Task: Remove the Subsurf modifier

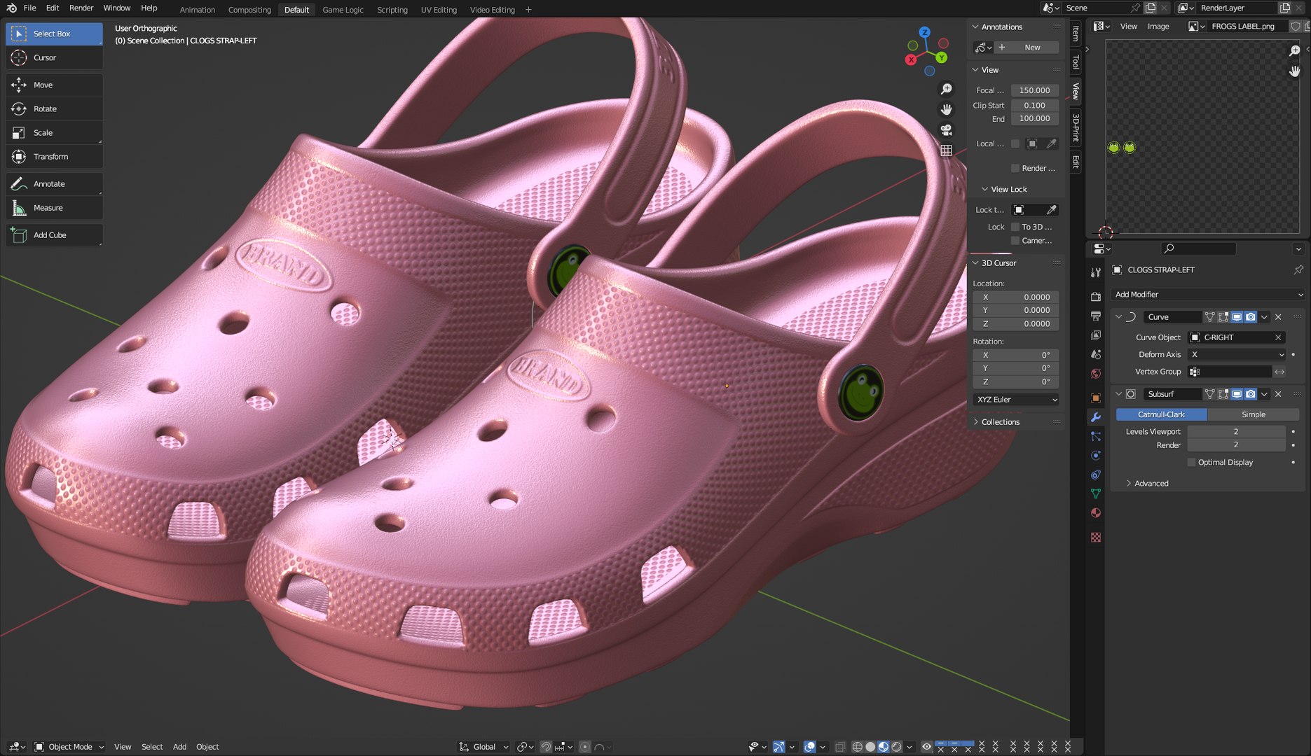Action: pos(1278,394)
